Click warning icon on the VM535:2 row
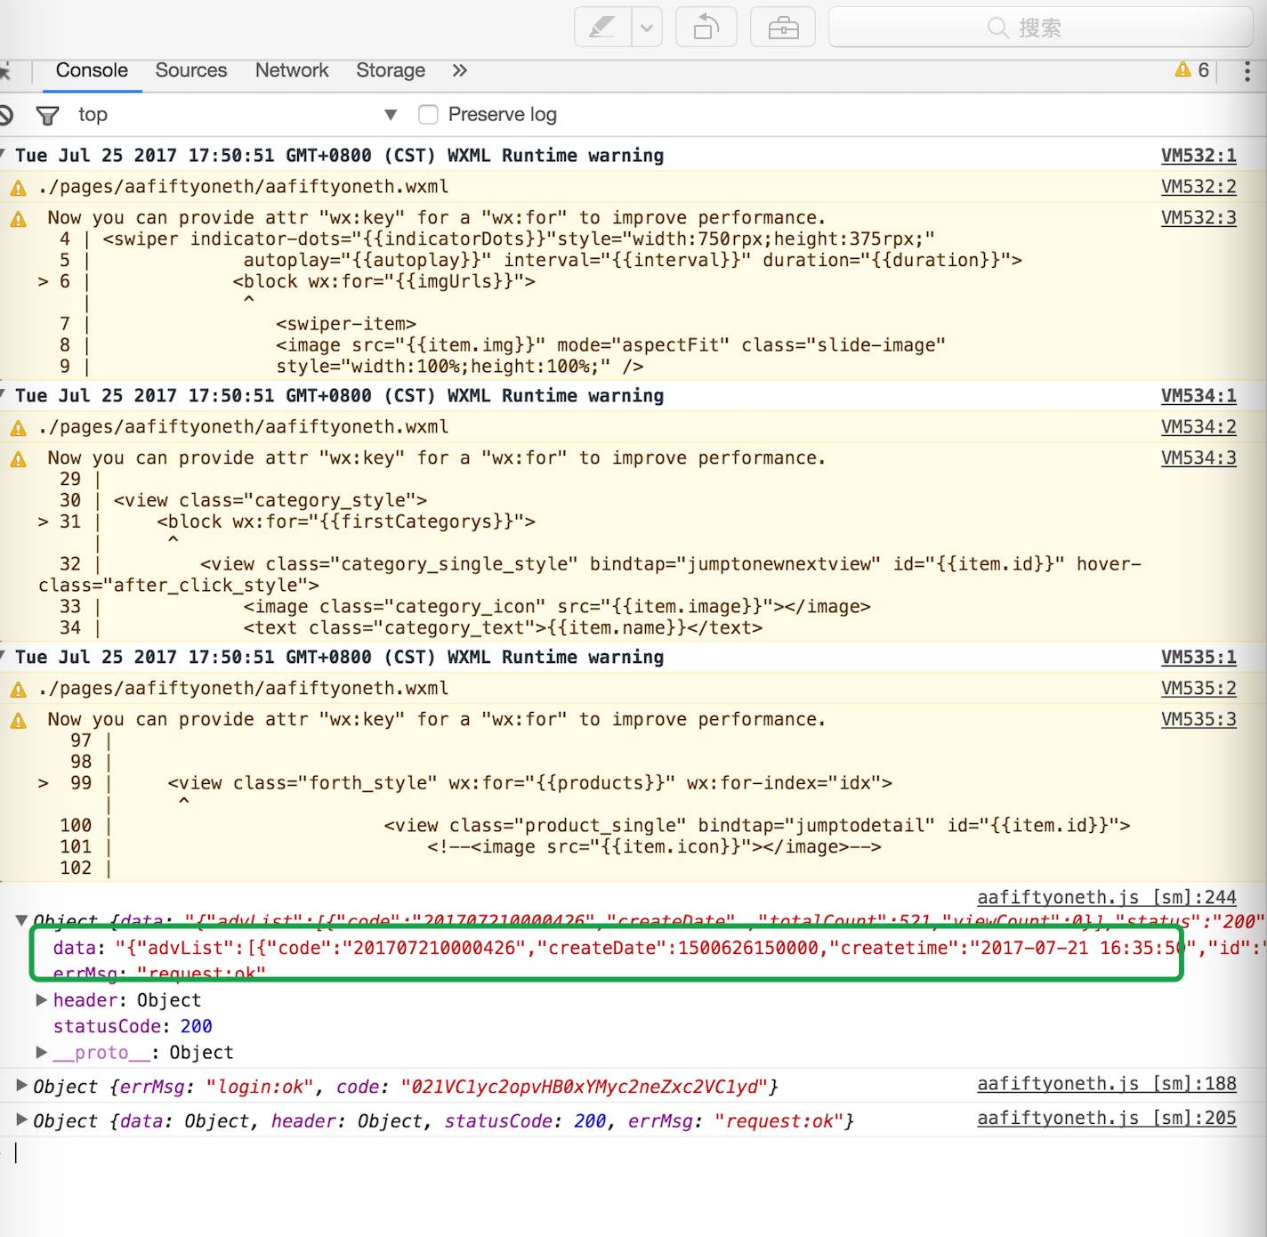Screen dimensions: 1267x1237 (18, 690)
